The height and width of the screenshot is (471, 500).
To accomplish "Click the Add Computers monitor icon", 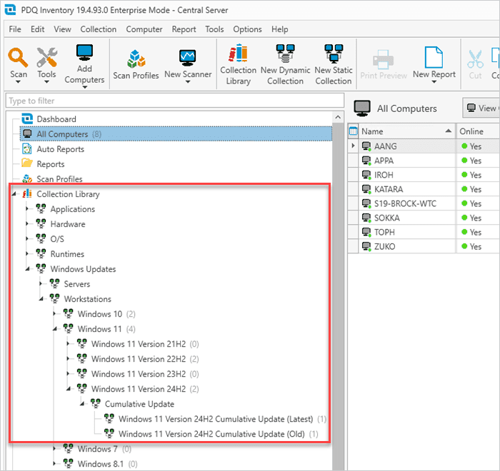I will (x=84, y=53).
